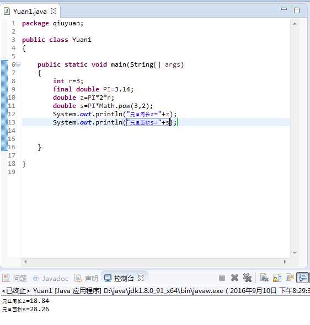Maximize the editor pane
This screenshot has height=325, width=310.
[297, 10]
